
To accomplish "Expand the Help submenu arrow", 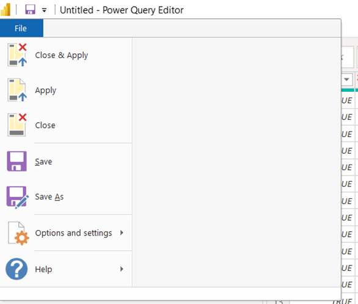I will tap(122, 269).
